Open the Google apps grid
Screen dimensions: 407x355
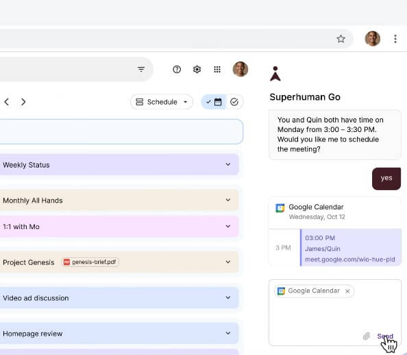click(217, 70)
